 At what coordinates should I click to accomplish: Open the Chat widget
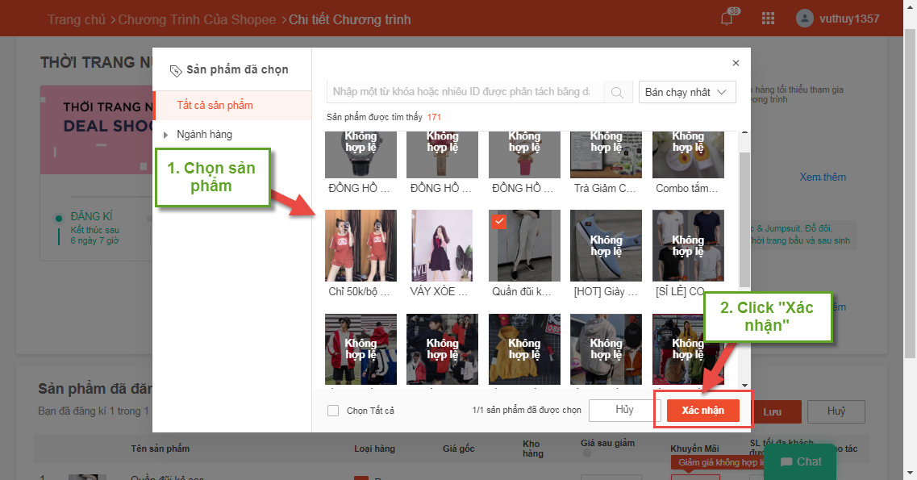799,461
